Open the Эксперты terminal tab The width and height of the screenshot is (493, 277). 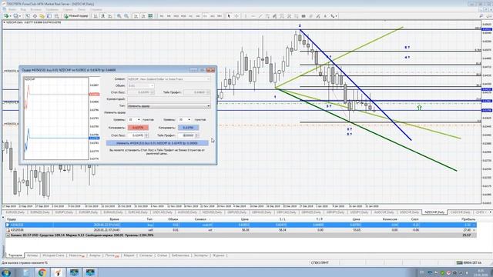(x=200, y=255)
